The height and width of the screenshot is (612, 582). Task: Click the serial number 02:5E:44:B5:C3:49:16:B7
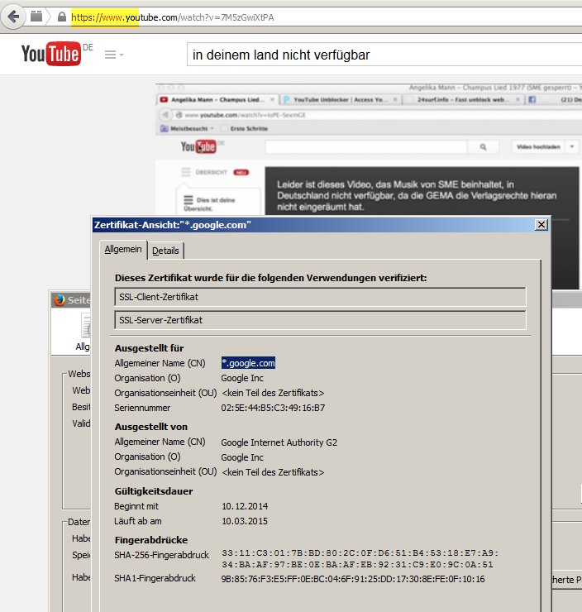(x=273, y=408)
